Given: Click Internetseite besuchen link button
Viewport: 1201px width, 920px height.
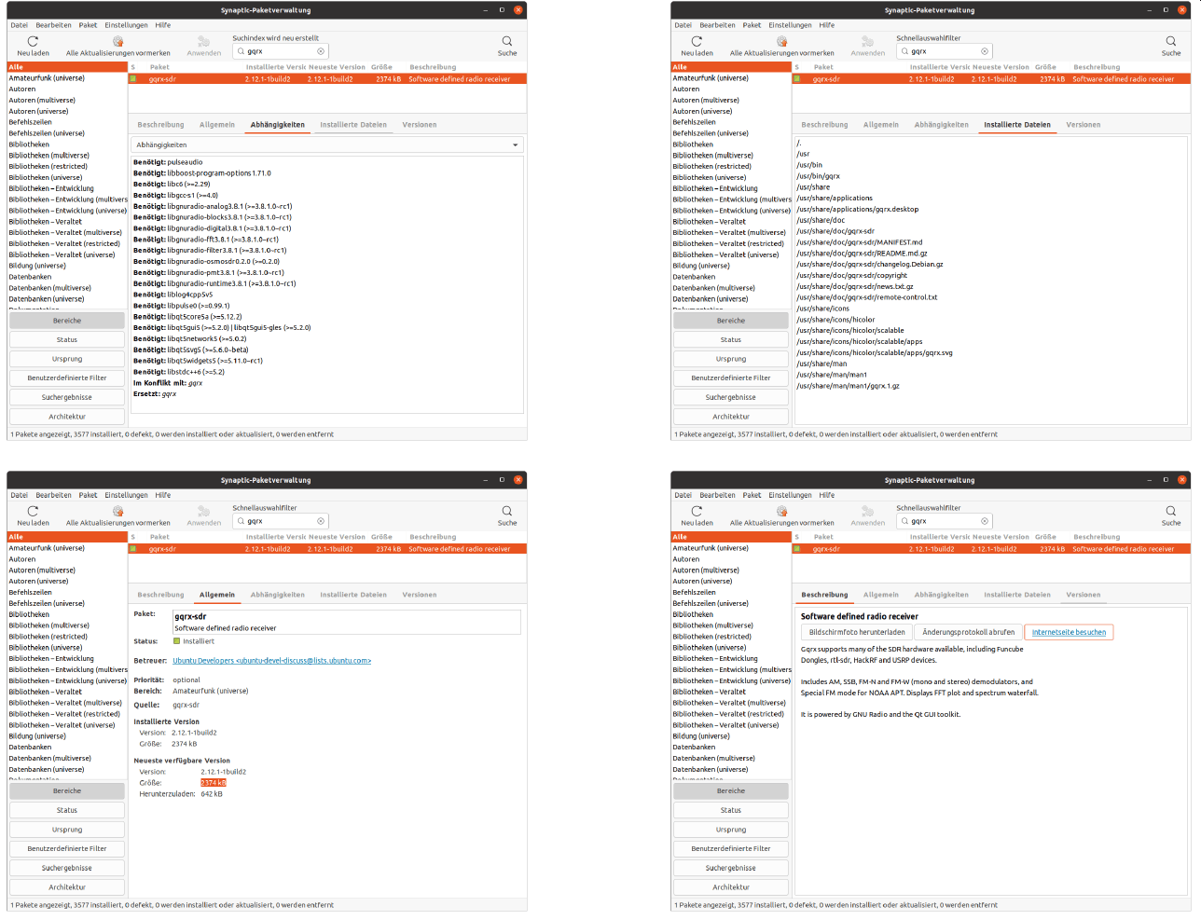Looking at the screenshot, I should pos(1069,632).
